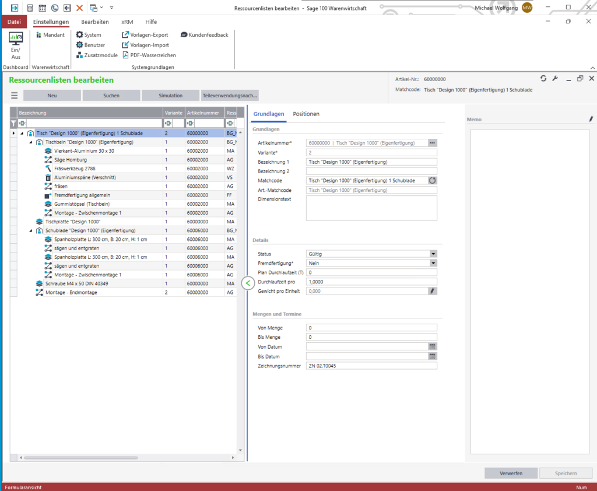The height and width of the screenshot is (491, 597).
Task: Open Bezeichnung column filter operator
Action: (23, 123)
